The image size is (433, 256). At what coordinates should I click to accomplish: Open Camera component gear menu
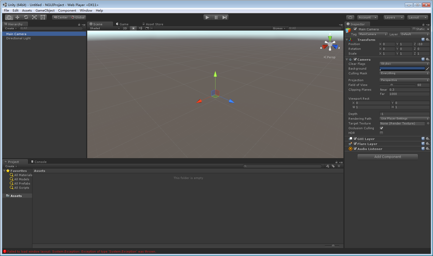[427, 59]
